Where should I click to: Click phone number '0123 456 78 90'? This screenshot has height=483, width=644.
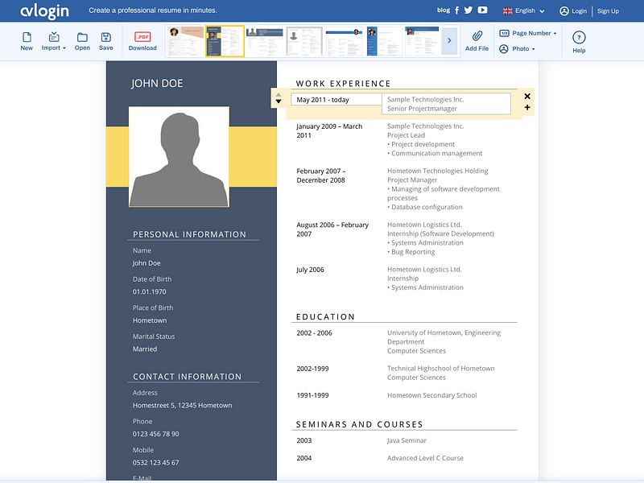(155, 434)
